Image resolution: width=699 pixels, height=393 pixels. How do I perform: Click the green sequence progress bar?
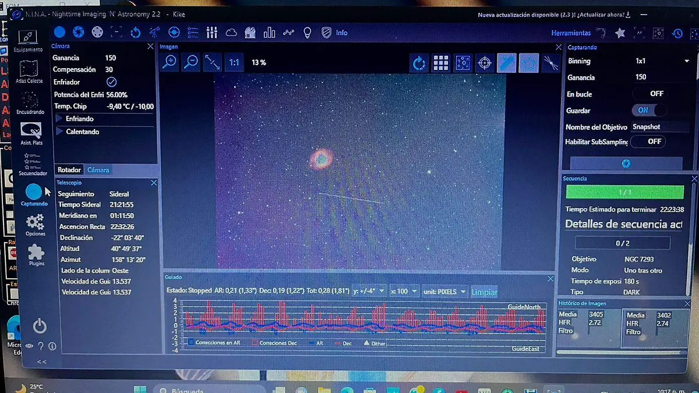point(625,192)
